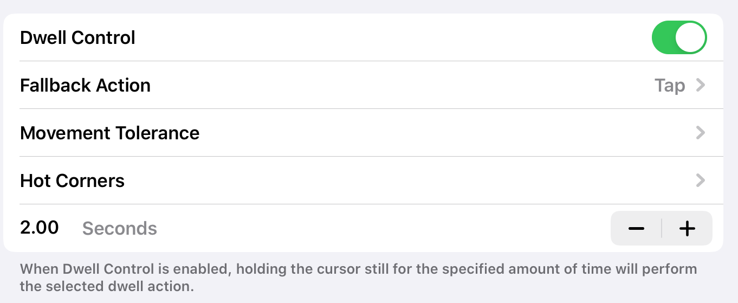The height and width of the screenshot is (303, 738).
Task: Click the Hot Corners label text
Action: point(72,180)
